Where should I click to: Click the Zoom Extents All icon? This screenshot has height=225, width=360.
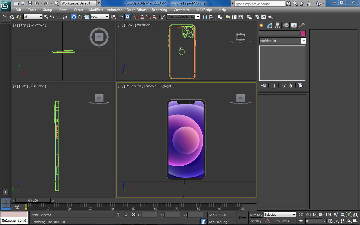point(355,215)
